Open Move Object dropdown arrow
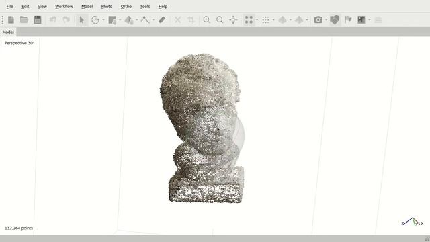Viewport: 430px width, 242px height. point(137,19)
